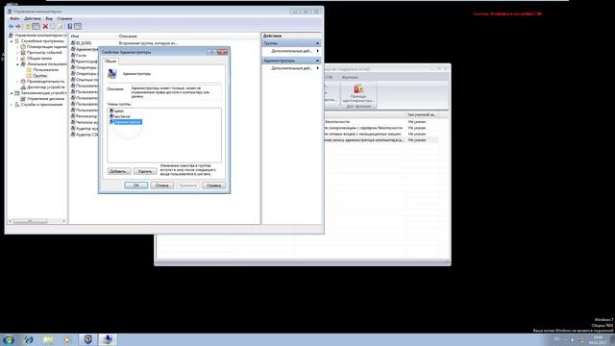Open the Действие menu
Image resolution: width=615 pixels, height=346 pixels.
point(32,18)
